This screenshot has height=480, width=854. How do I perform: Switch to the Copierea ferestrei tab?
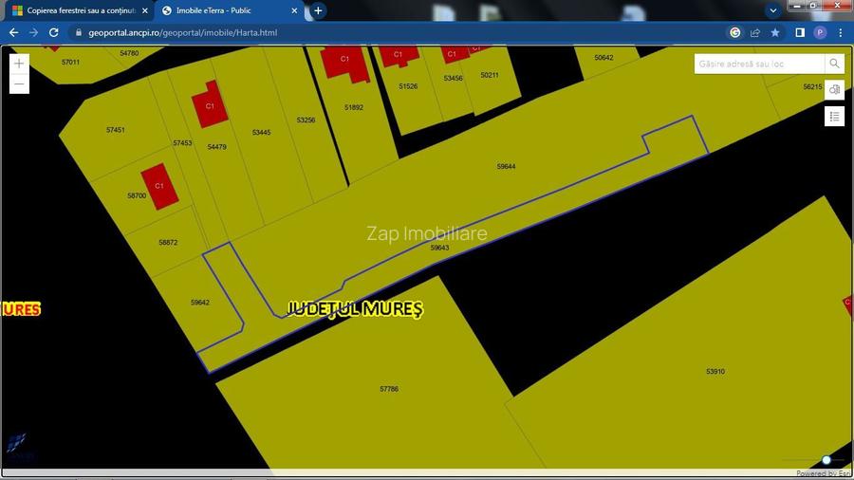click(x=74, y=10)
